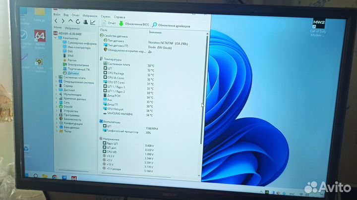Select DMI in the tree
This screenshot has height=200, width=357.
(70, 51)
